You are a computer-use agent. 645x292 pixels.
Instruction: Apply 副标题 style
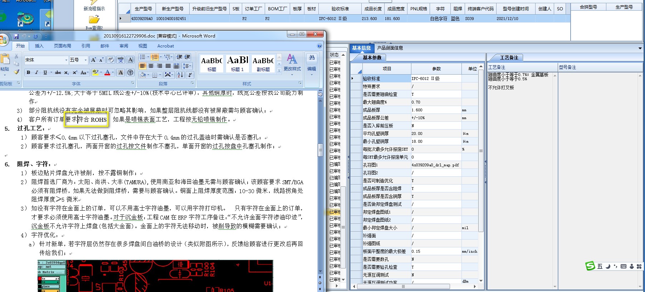(263, 64)
